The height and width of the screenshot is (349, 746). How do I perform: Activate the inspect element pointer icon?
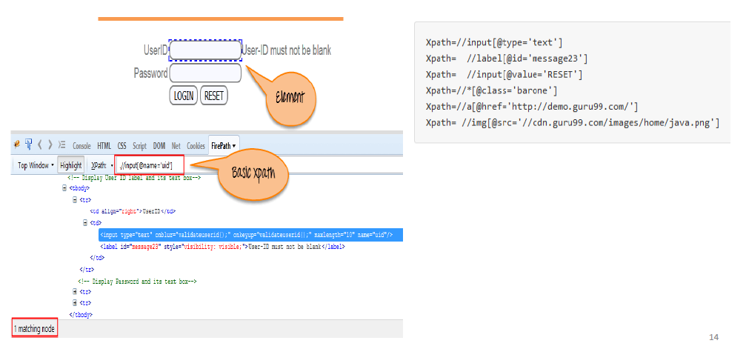coord(28,145)
